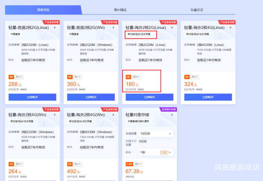Open arrow on 轻量-海外2核2G(Win) card
This screenshot has height=181, width=263.
pyautogui.click(x=54, y=115)
